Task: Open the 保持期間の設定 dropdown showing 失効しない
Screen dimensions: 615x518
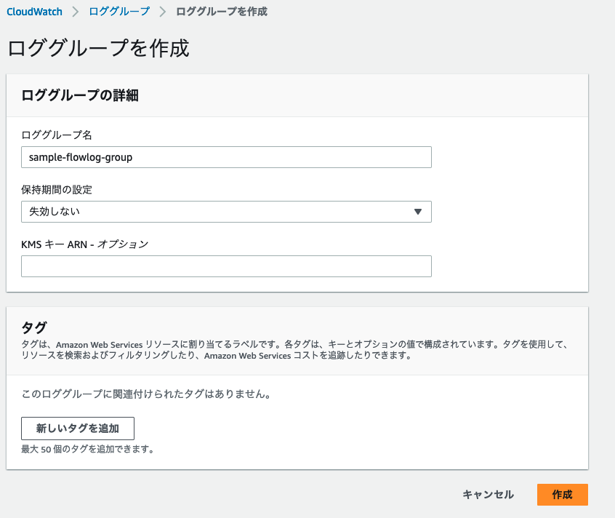Action: point(218,212)
